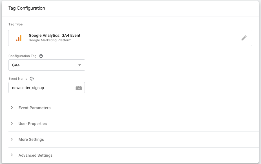Click the chevron next to More Settings
The width and height of the screenshot is (261, 164).
click(12, 139)
